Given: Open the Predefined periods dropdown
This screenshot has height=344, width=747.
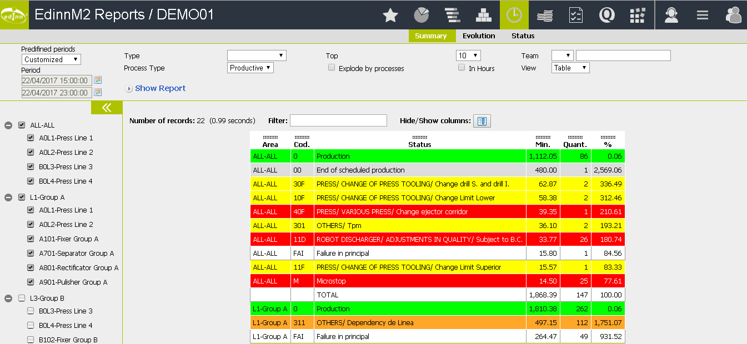Looking at the screenshot, I should coord(51,59).
